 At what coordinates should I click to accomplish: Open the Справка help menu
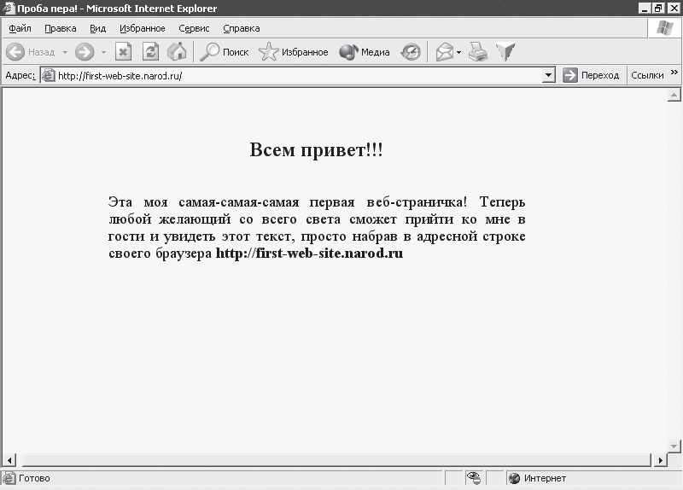(x=241, y=28)
